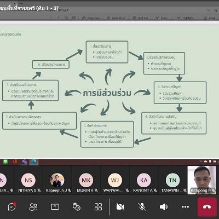Click diagram box 5 จัดทำโครงการ
219x219 pixels.
click(107, 134)
